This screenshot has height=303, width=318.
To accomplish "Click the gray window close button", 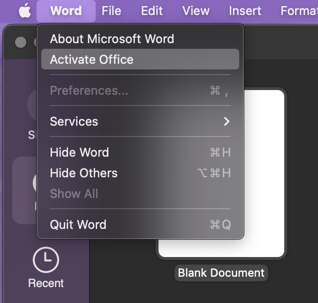I will pyautogui.click(x=21, y=42).
